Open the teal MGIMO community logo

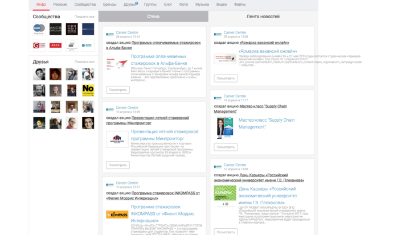click(88, 46)
